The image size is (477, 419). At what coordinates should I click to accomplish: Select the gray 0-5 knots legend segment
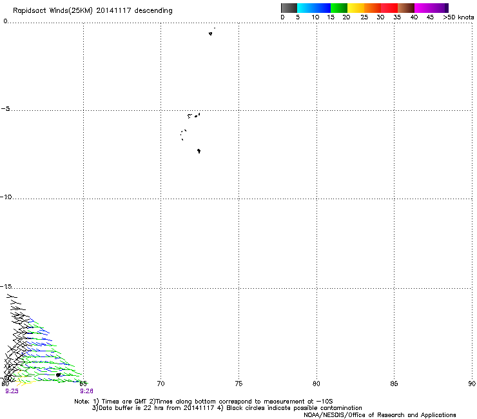[x=289, y=8]
